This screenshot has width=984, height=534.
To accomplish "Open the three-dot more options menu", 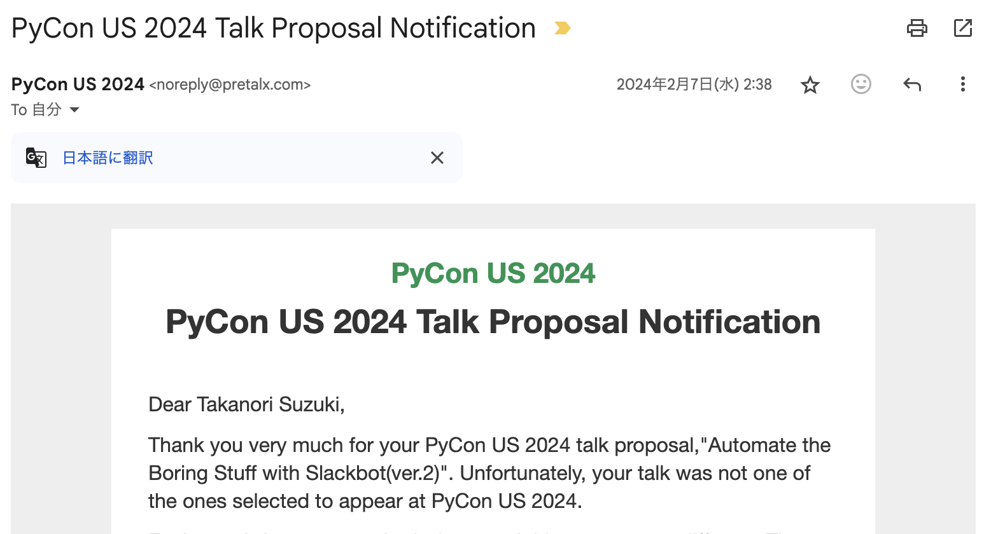I will coord(962,84).
